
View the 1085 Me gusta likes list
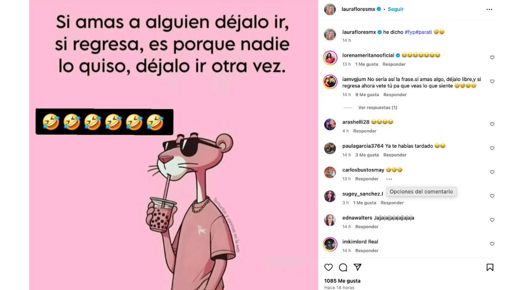(342, 281)
